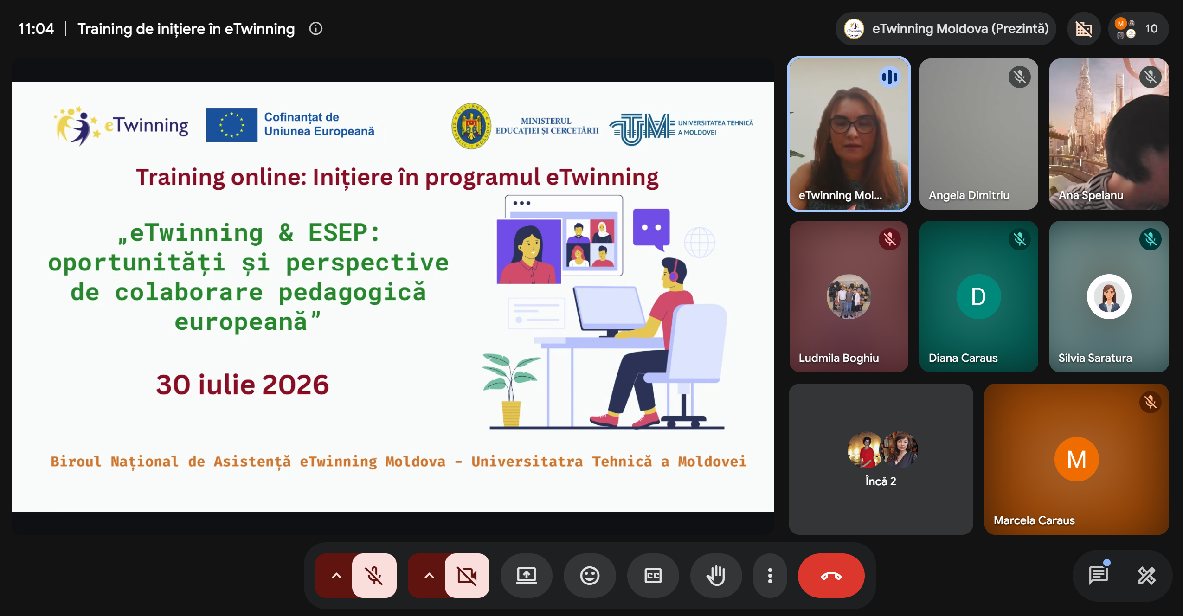The height and width of the screenshot is (616, 1183).
Task: Select Angela Dimitriu participant tile
Action: click(x=979, y=134)
